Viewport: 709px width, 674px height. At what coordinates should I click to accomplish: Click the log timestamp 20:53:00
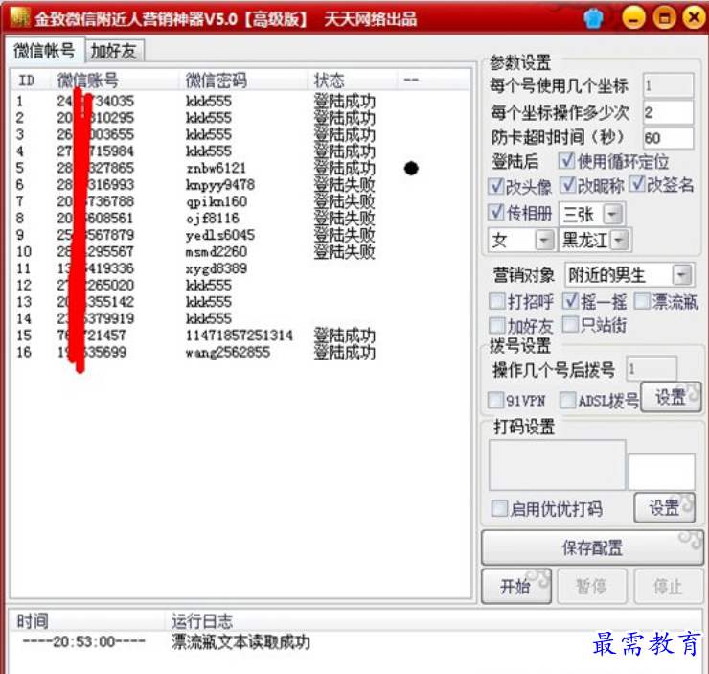84,642
